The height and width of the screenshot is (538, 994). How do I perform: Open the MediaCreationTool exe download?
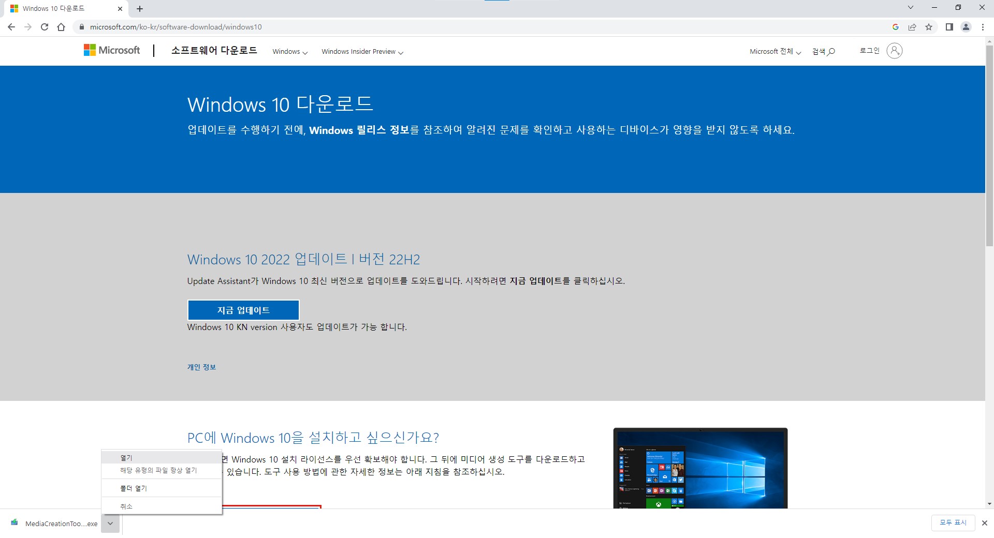[54, 524]
